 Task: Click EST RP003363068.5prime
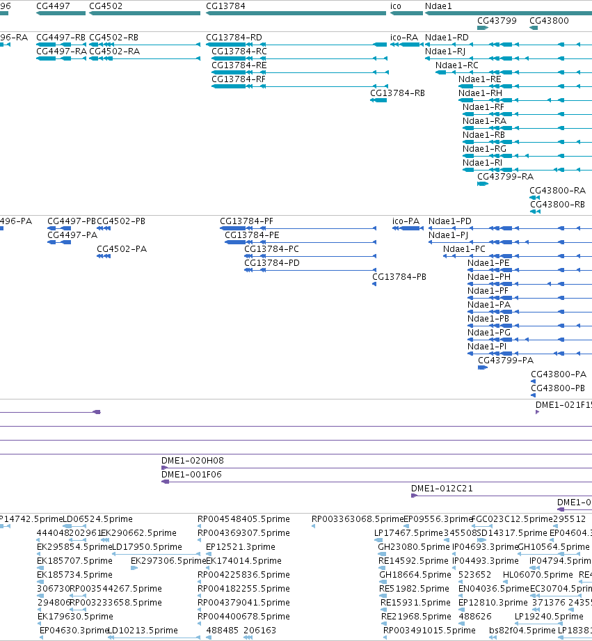[313, 525]
